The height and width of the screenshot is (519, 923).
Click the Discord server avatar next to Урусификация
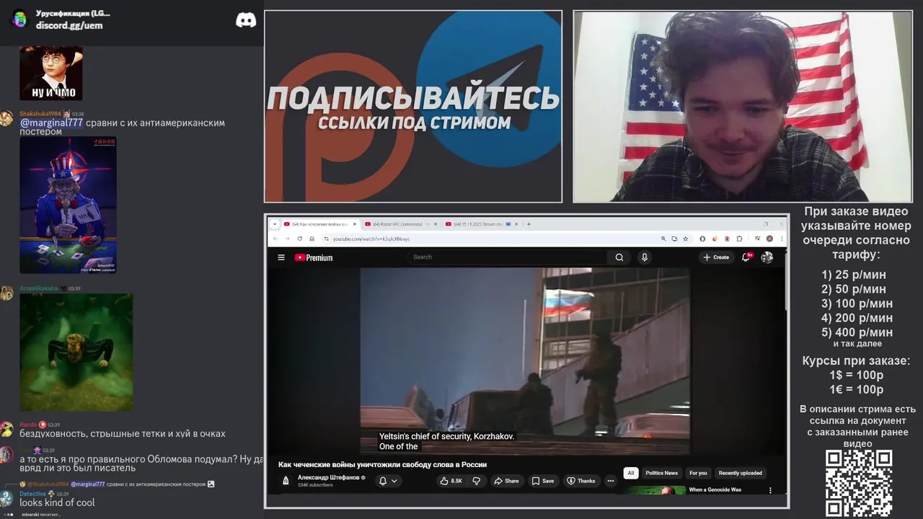tap(19, 19)
